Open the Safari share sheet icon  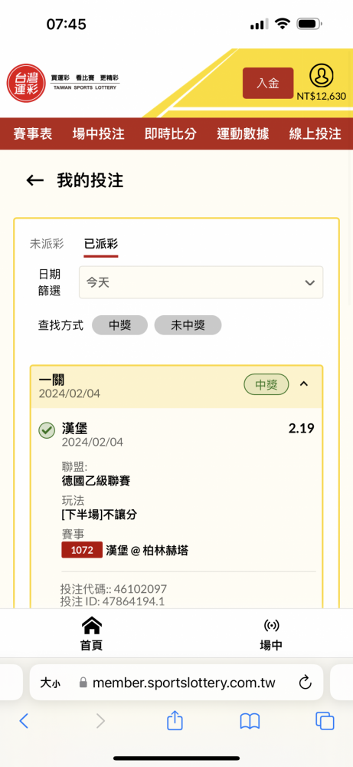pyautogui.click(x=175, y=720)
